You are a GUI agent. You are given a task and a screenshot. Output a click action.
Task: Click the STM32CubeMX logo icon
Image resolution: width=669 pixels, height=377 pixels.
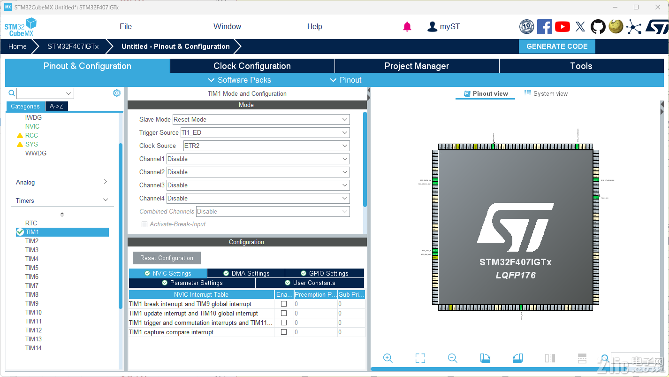tap(20, 27)
